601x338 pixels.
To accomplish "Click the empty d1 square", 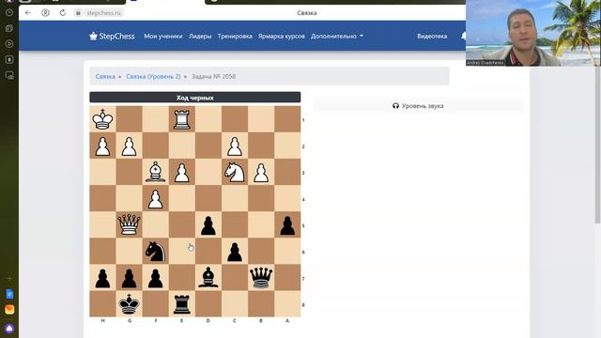I will pyautogui.click(x=208, y=119).
